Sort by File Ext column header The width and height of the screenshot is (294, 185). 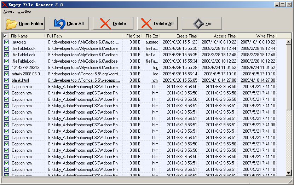pos(152,36)
